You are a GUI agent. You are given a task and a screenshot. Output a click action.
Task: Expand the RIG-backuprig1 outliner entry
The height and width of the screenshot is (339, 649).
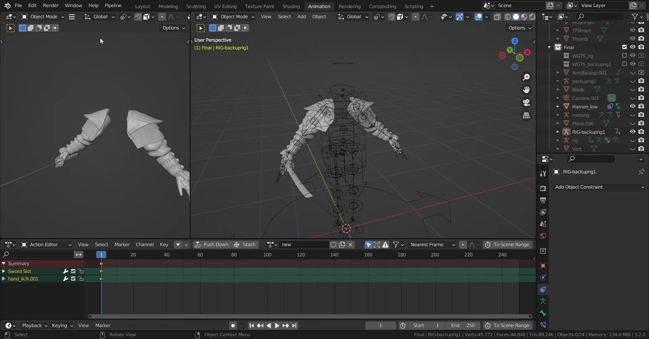(558, 132)
